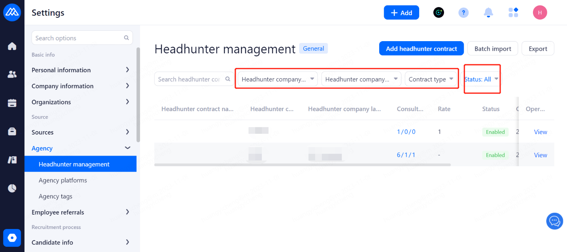Open the apps grid icon in header
The height and width of the screenshot is (252, 567).
pos(513,13)
